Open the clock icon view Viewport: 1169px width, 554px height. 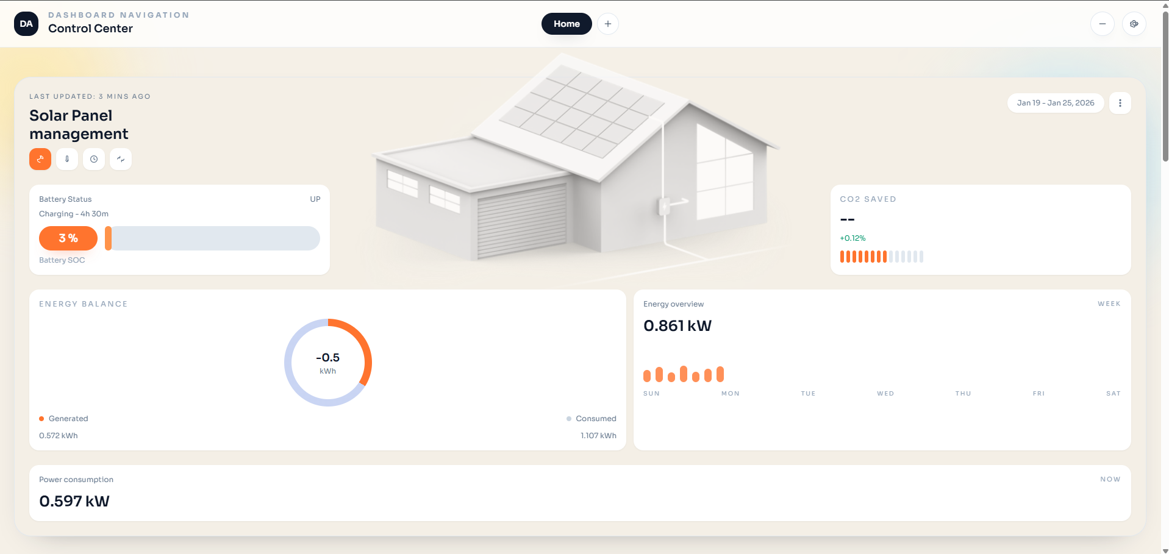tap(94, 159)
